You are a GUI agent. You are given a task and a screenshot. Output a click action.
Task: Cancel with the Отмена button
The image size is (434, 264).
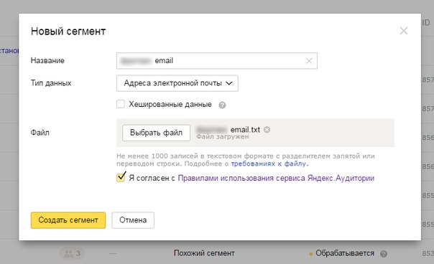133,220
